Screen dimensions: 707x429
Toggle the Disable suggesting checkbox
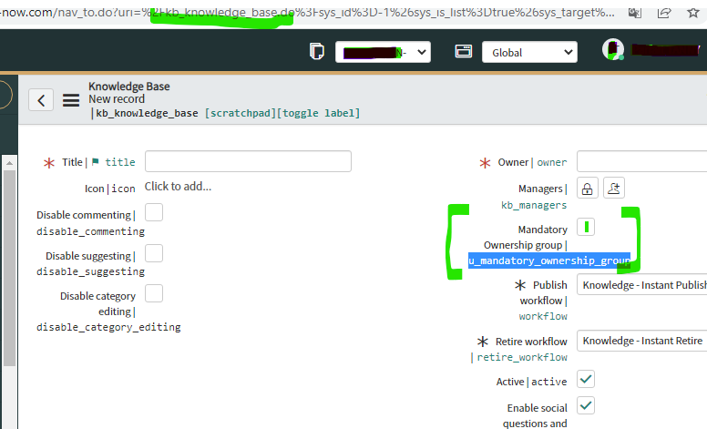click(x=154, y=254)
